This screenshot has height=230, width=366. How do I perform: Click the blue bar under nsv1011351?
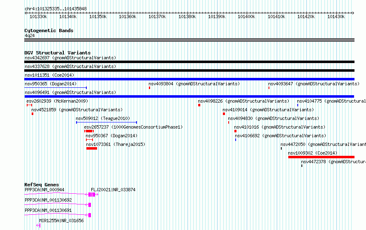click(189, 79)
